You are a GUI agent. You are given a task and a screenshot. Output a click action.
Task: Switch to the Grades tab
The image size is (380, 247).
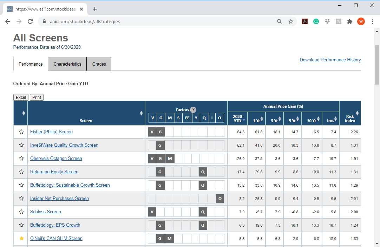[x=99, y=64]
